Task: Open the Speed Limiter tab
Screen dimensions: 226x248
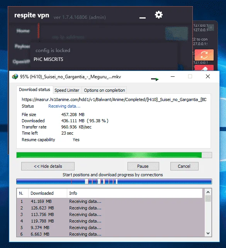Action: [x=67, y=90]
